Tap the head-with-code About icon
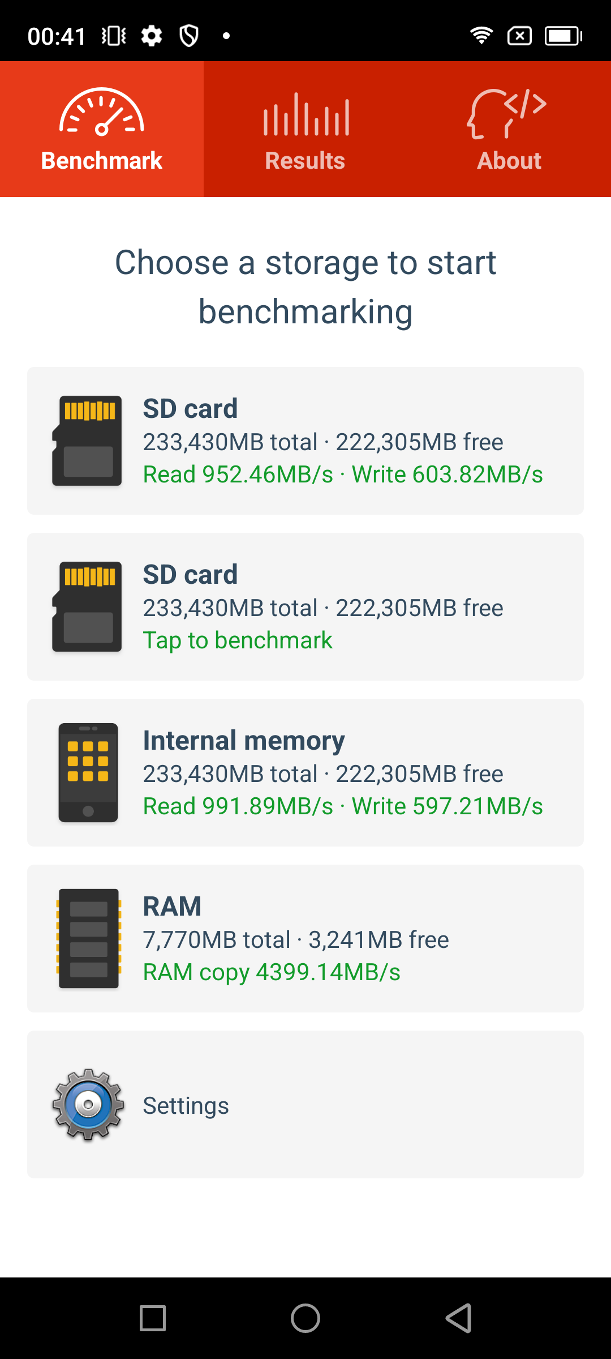 click(507, 113)
